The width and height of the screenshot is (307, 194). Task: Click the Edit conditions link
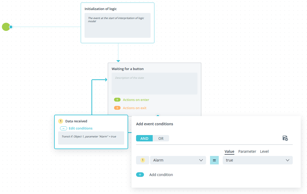pos(81,128)
